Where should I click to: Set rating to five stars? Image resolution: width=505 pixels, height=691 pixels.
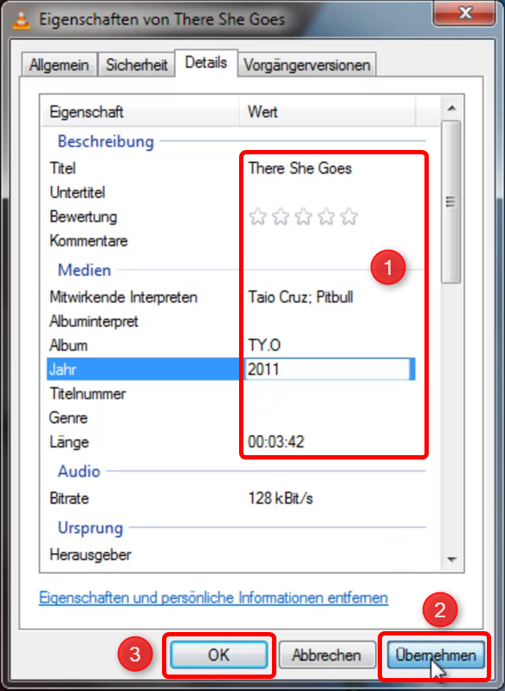pyautogui.click(x=349, y=217)
